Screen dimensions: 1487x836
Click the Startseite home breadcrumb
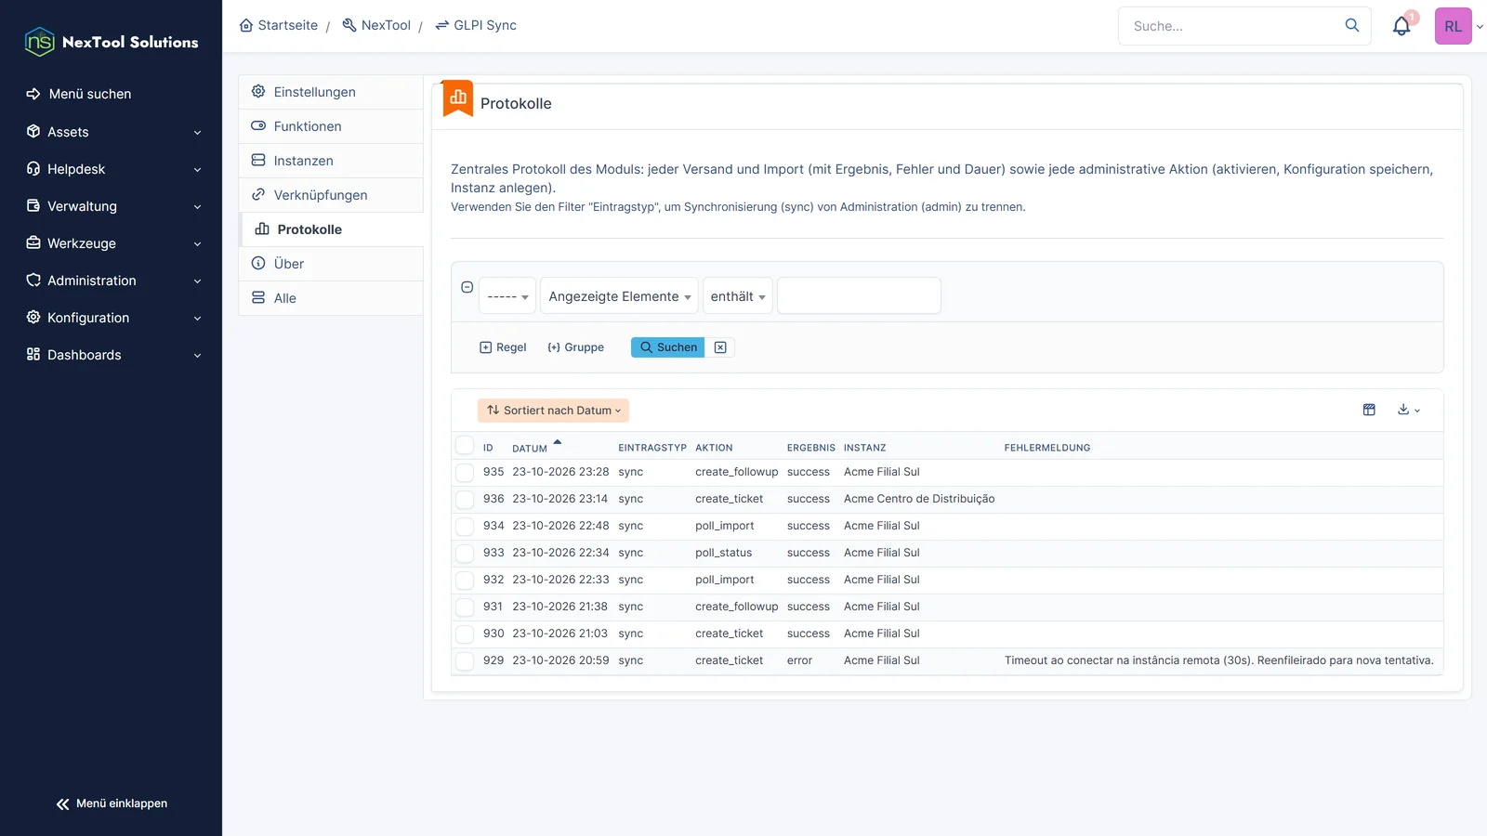pyautogui.click(x=279, y=25)
